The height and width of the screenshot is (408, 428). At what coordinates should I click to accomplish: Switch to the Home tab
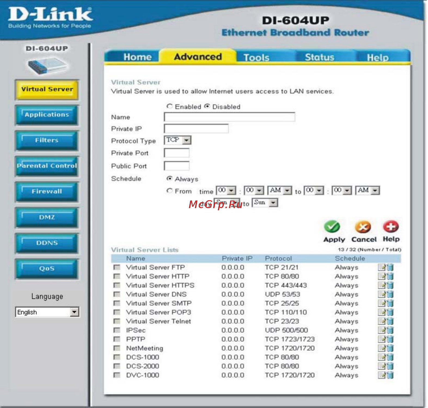point(137,57)
